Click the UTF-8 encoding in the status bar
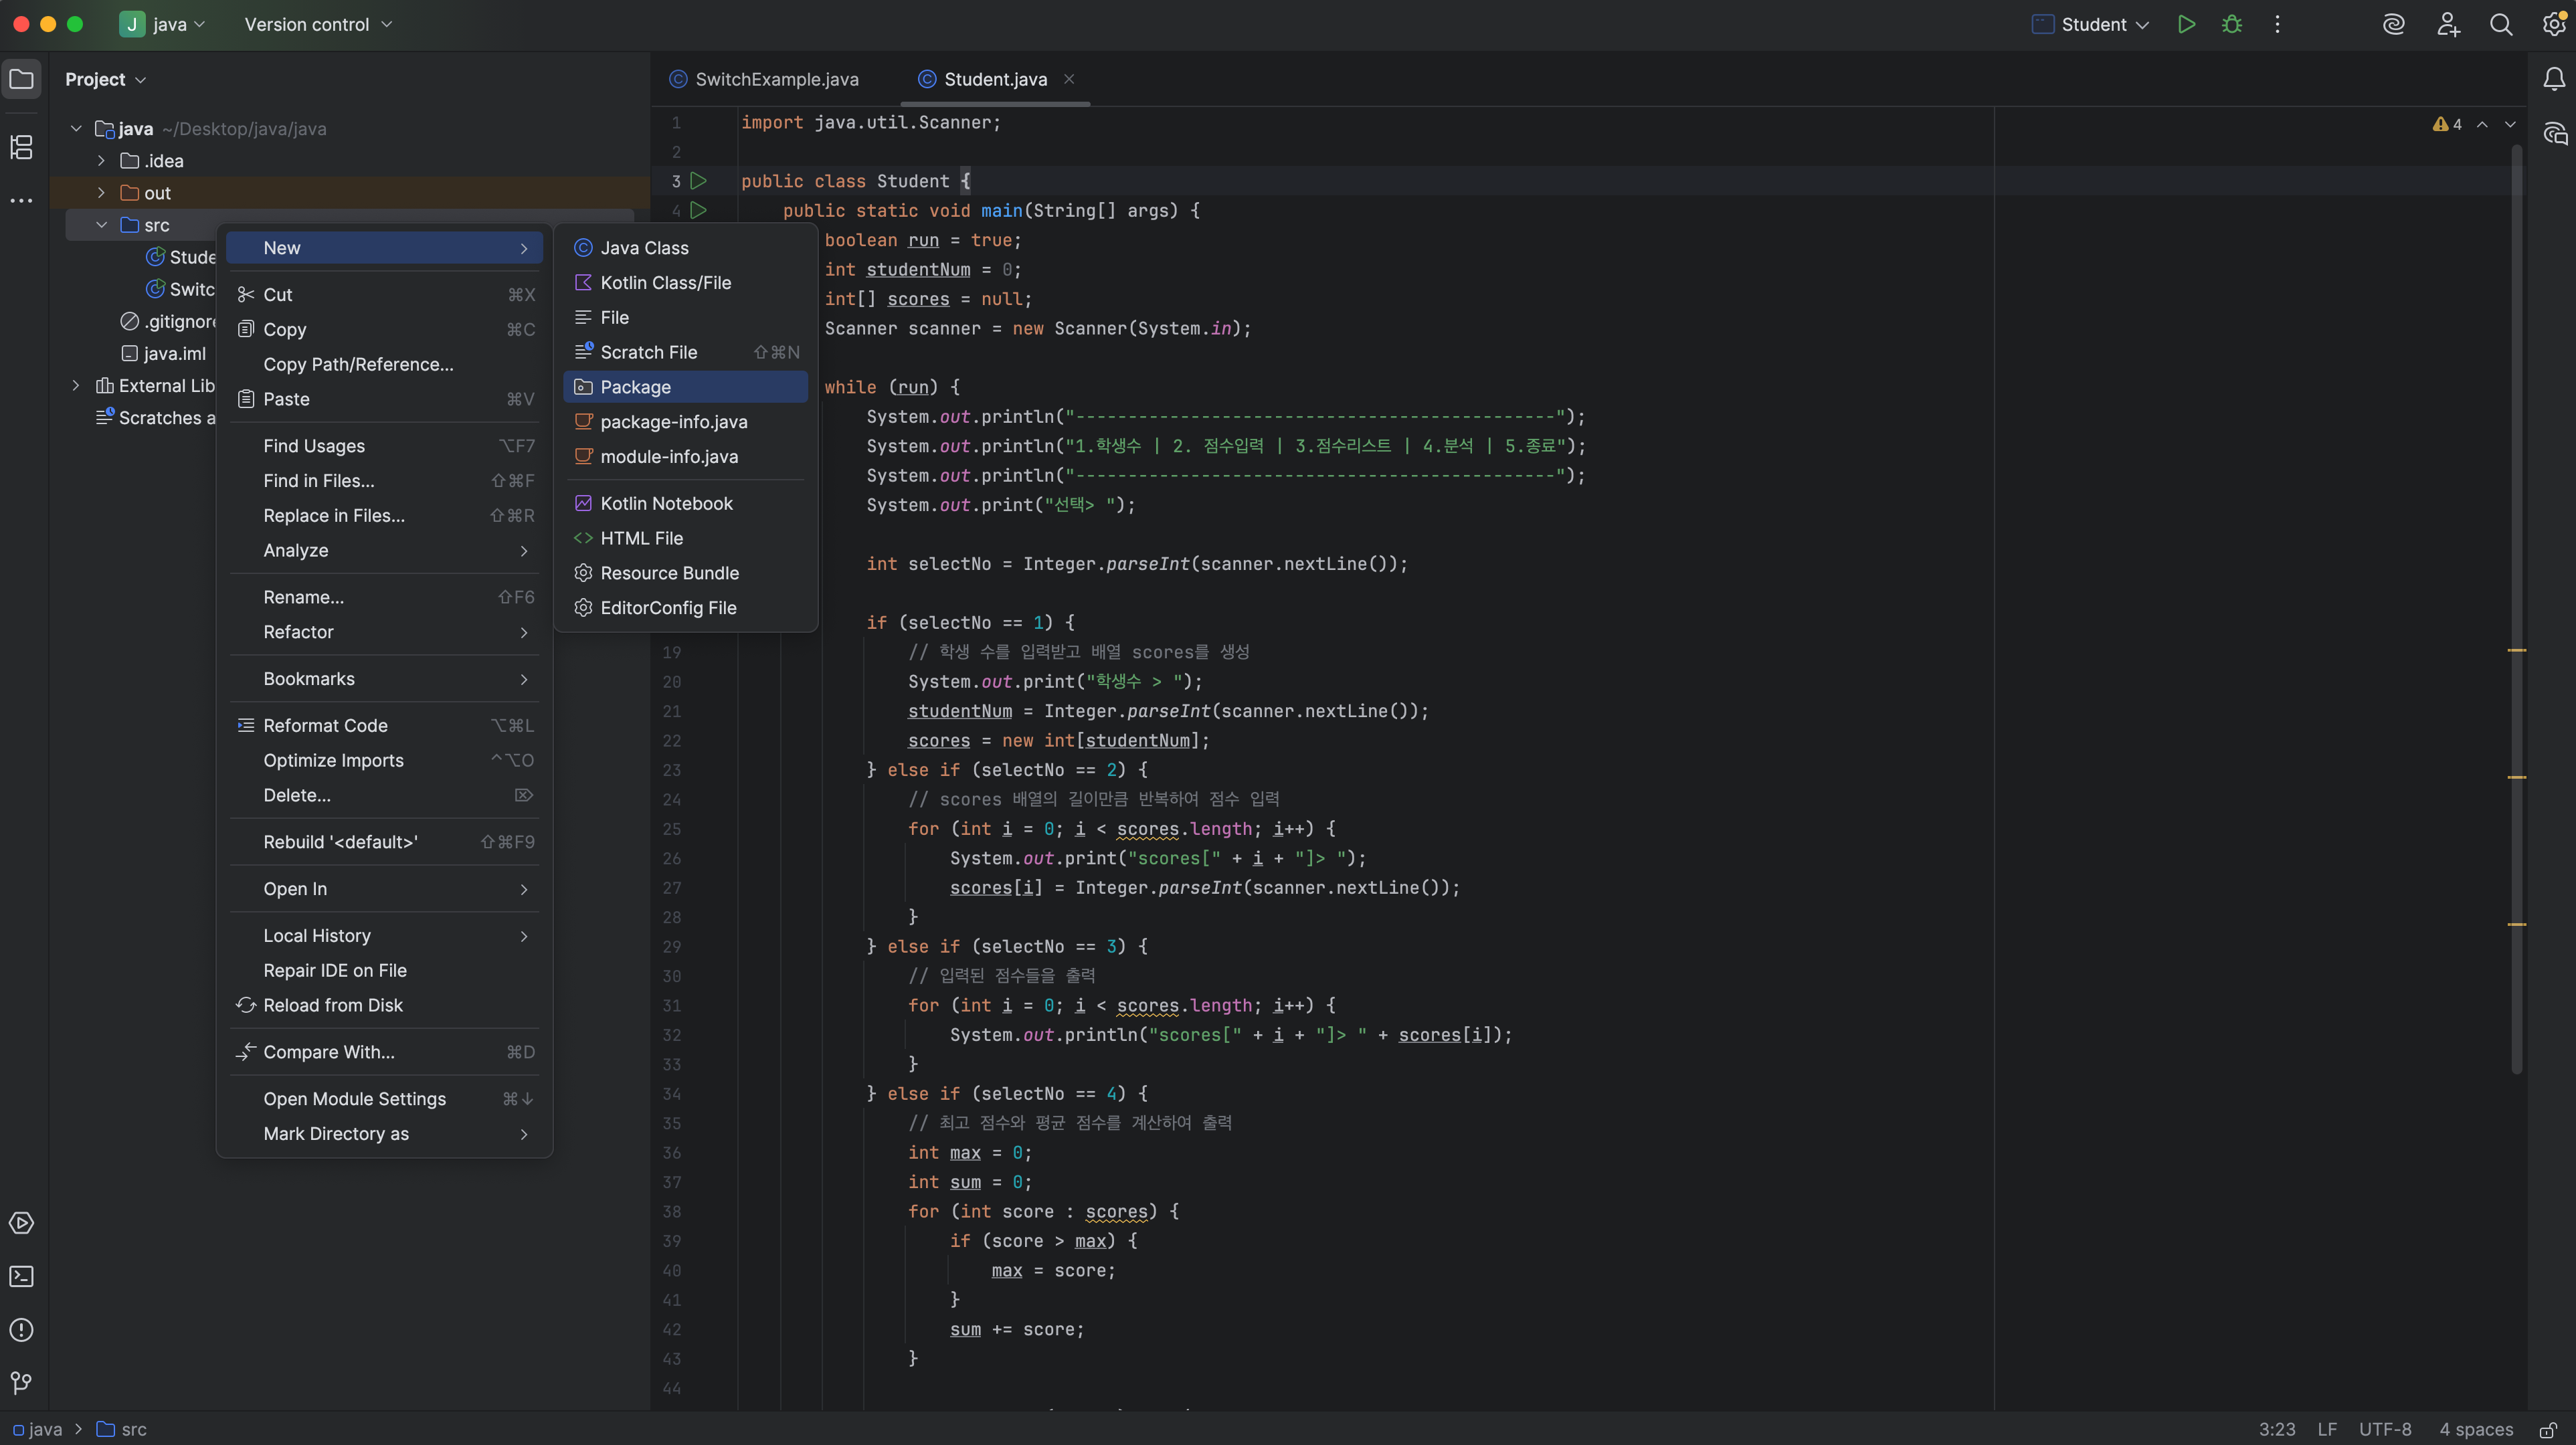 [2384, 1430]
